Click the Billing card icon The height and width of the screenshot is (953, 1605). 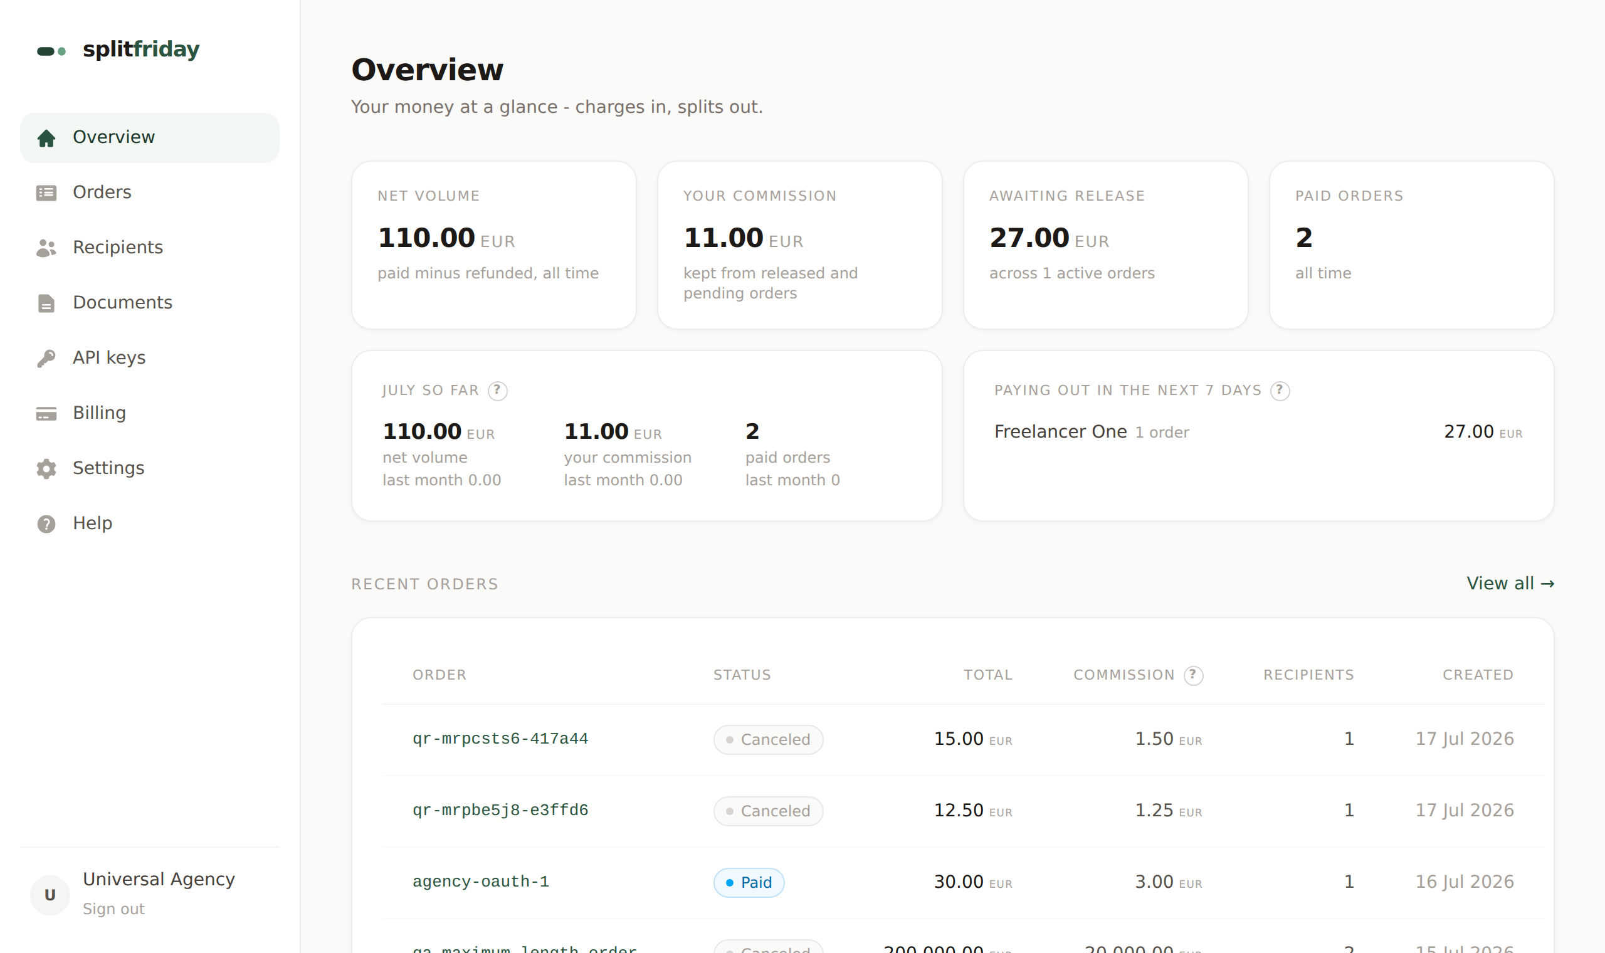46,414
